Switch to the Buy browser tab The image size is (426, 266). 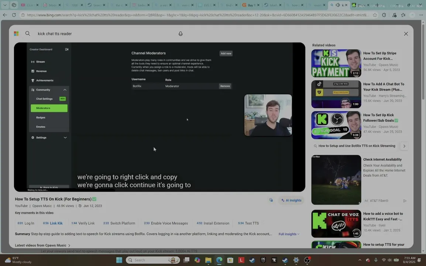tap(250, 5)
